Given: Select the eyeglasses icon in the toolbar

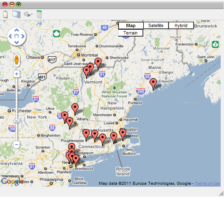Looking at the screenshot, I should tap(28, 14).
